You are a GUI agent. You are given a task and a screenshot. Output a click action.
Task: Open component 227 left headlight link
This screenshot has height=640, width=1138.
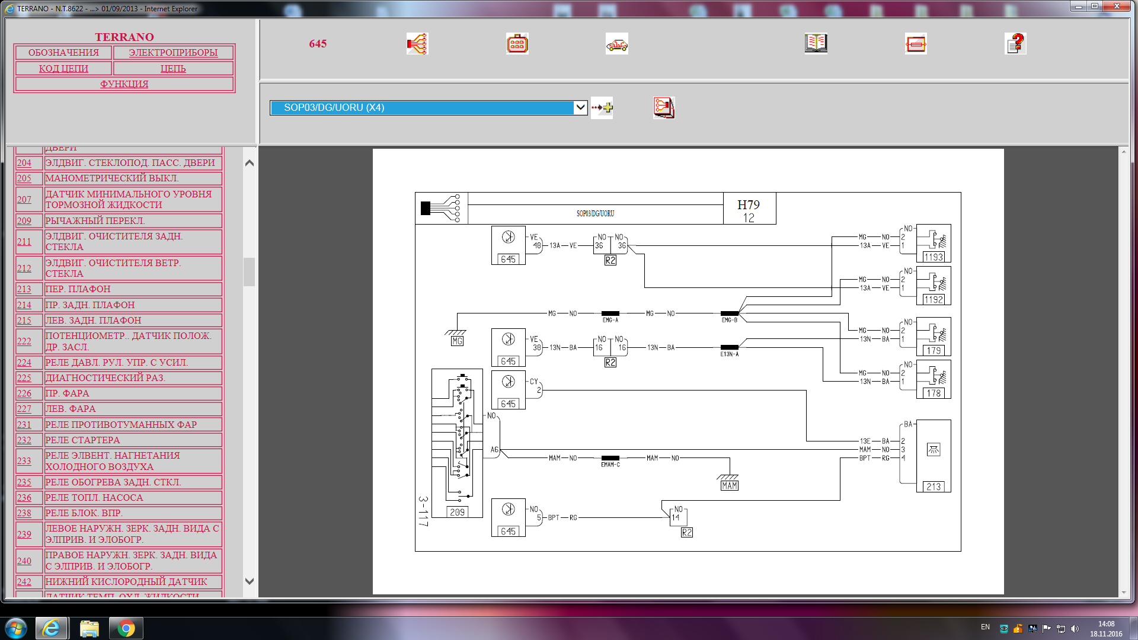point(24,409)
